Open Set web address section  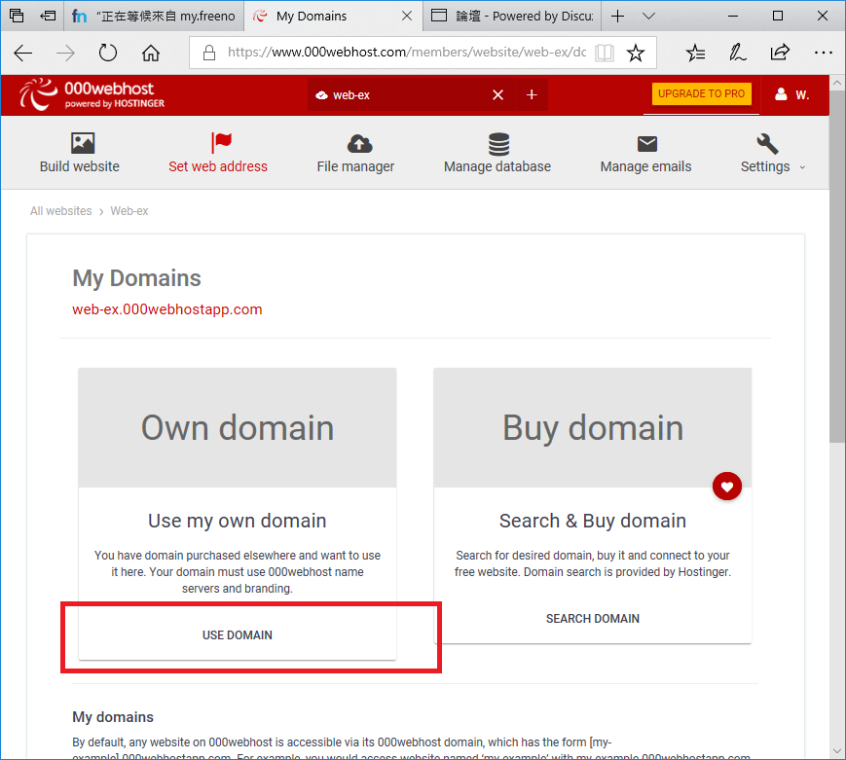coord(218,153)
